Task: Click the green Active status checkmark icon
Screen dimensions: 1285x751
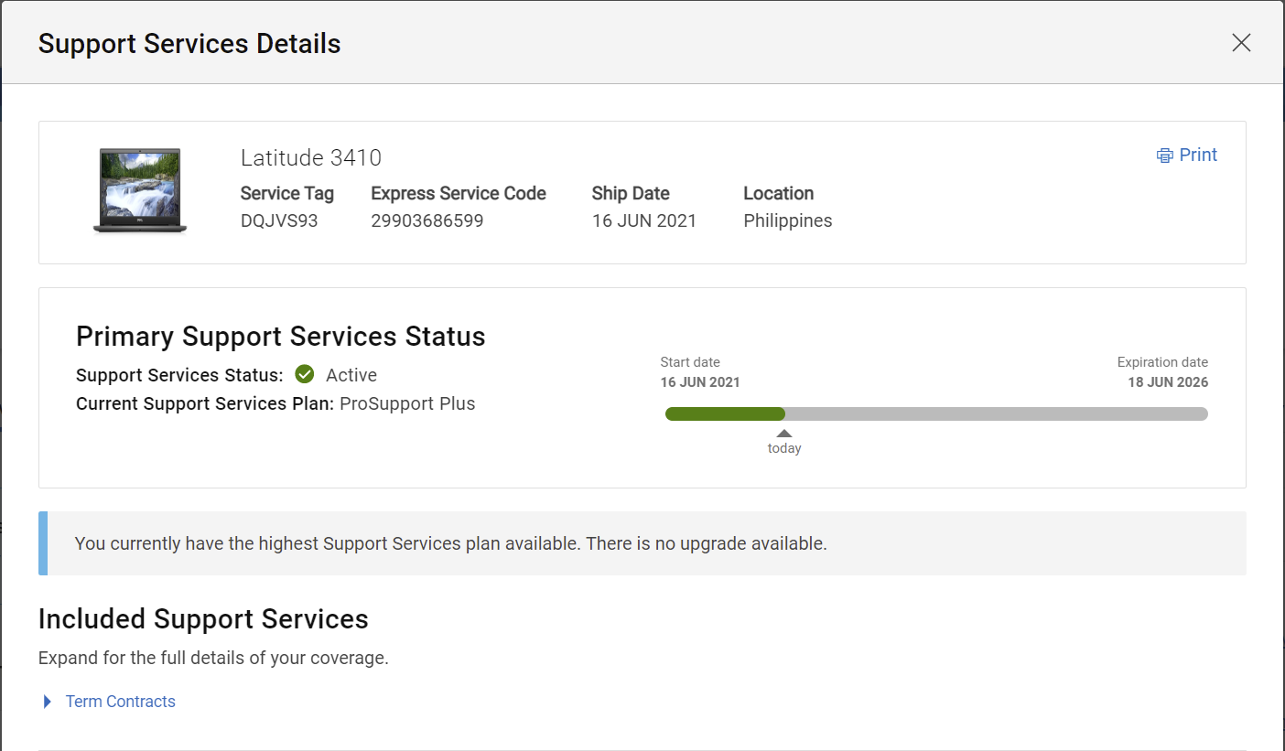Action: [x=305, y=375]
